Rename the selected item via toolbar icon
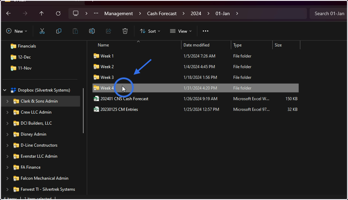348x200 pixels. (x=92, y=31)
